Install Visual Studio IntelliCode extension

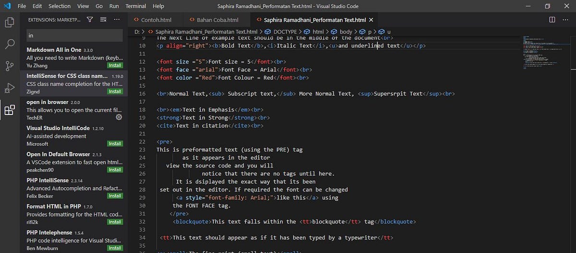115,143
